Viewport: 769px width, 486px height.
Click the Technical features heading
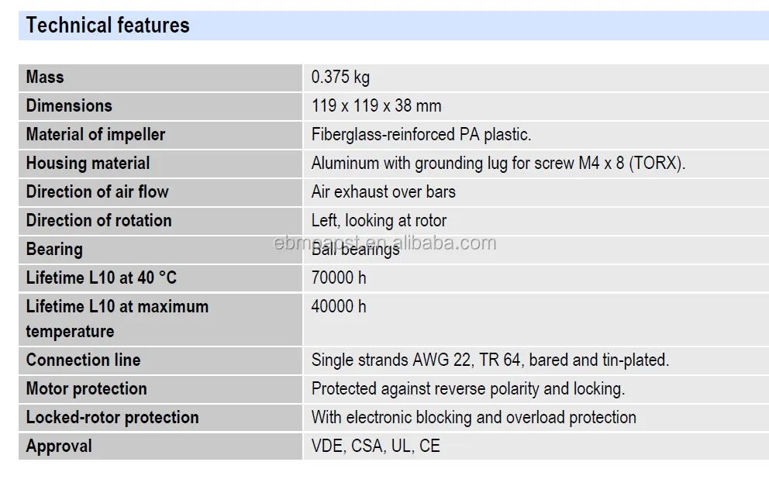(x=108, y=26)
